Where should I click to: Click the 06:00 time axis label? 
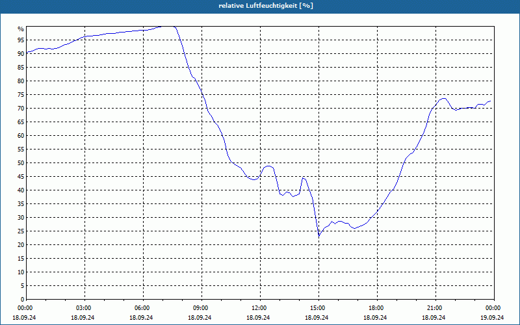[x=143, y=308]
